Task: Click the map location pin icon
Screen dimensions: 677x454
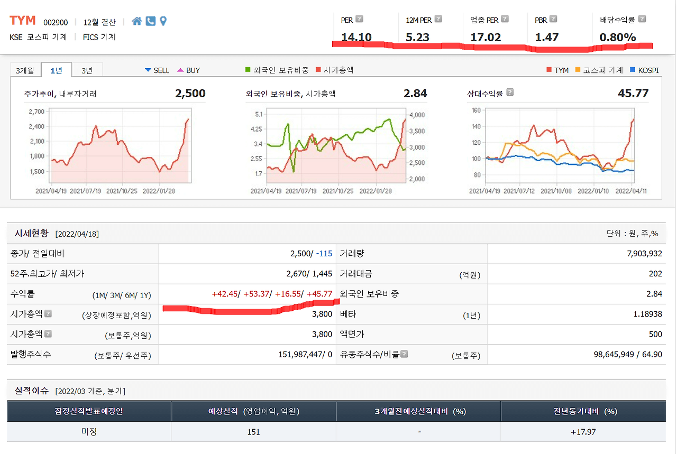Action: [163, 21]
